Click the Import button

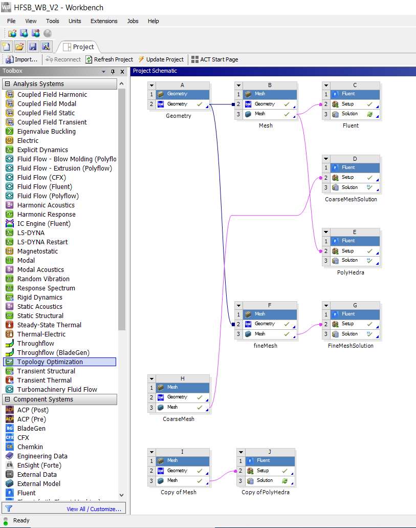21,59
